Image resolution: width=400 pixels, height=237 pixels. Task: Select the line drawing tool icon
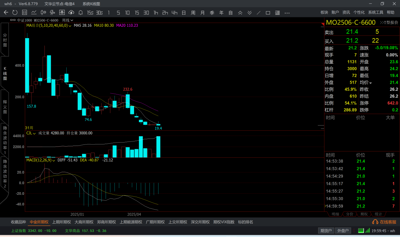(259, 13)
